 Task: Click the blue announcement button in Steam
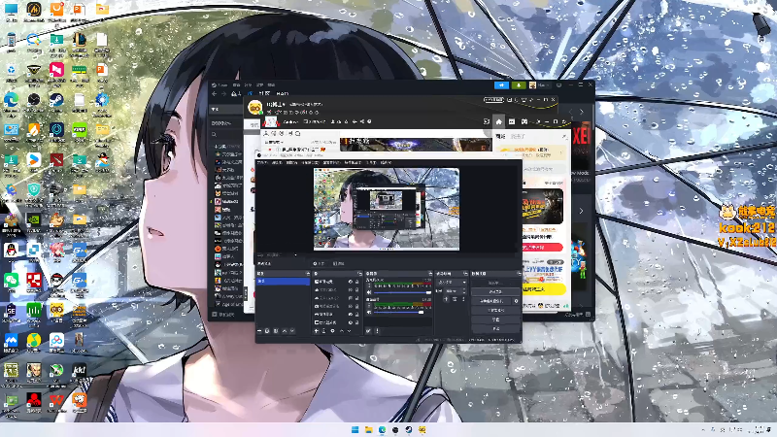(x=501, y=84)
